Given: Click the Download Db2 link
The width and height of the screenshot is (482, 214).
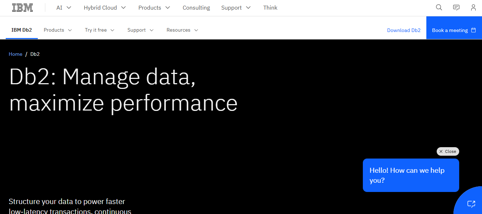Looking at the screenshot, I should tap(404, 30).
